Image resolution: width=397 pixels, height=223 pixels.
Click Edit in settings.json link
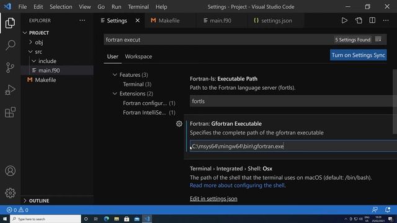click(x=213, y=198)
